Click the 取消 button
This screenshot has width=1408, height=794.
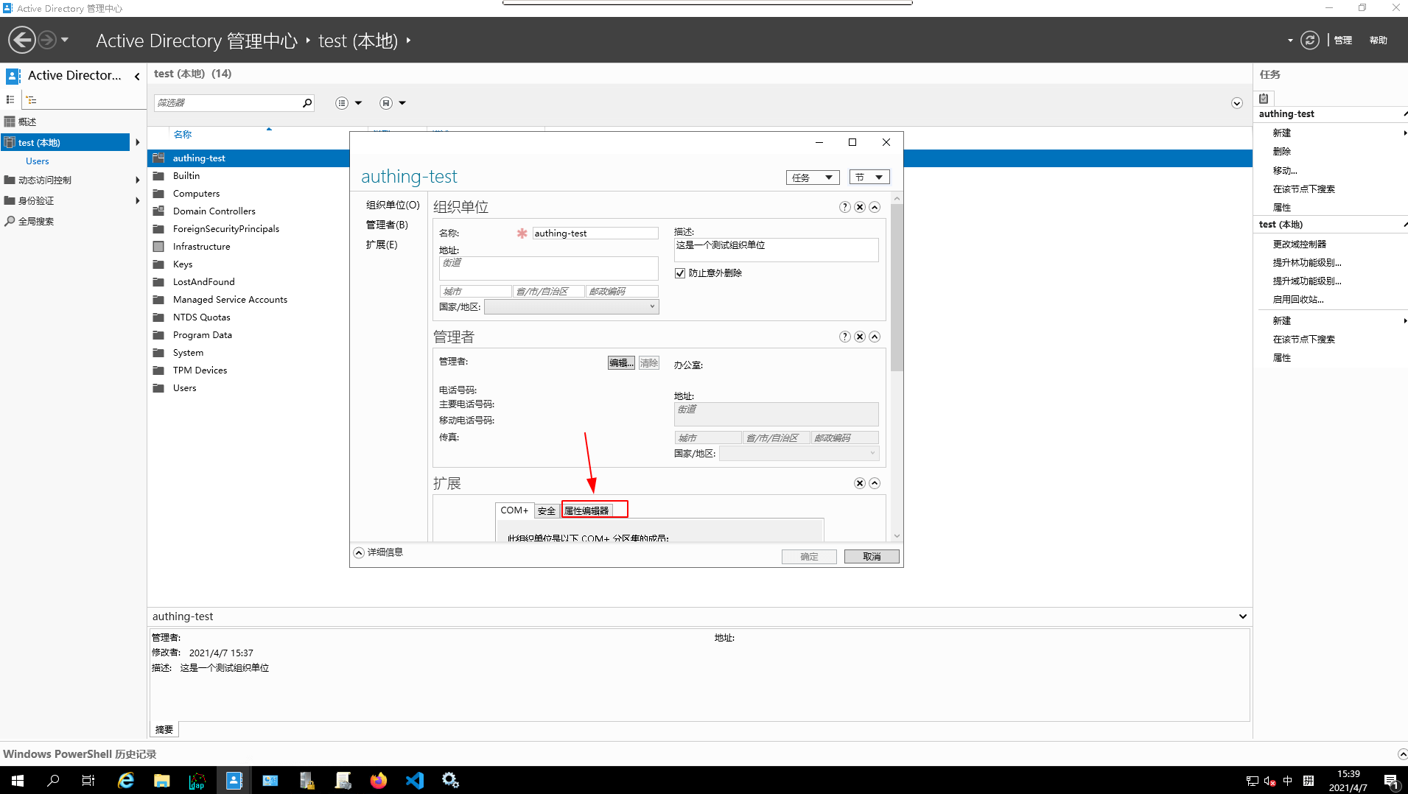pos(871,557)
